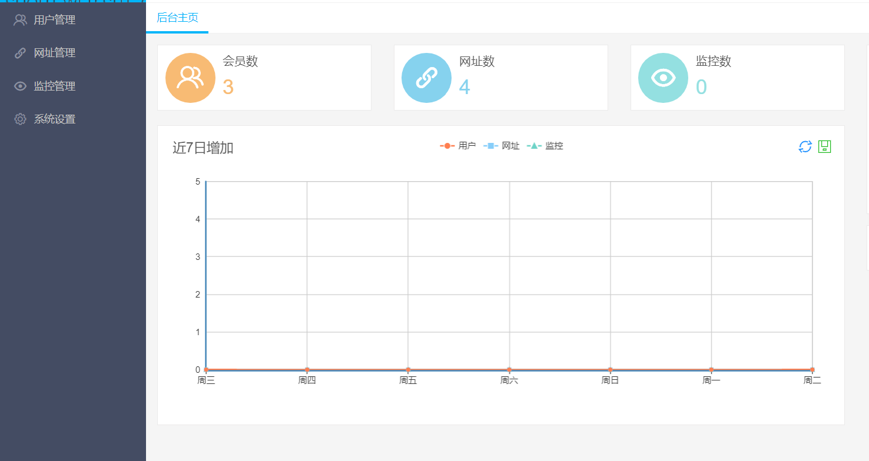Image resolution: width=869 pixels, height=461 pixels.
Task: Click the teal 监控数 eye circle icon
Action: (x=663, y=78)
